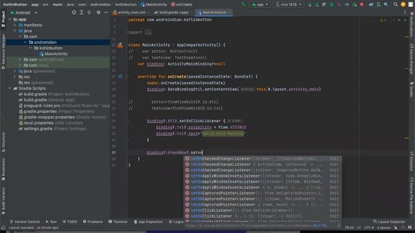
Task: Switch to build.gradle (:app) editor tab
Action: coord(172,12)
